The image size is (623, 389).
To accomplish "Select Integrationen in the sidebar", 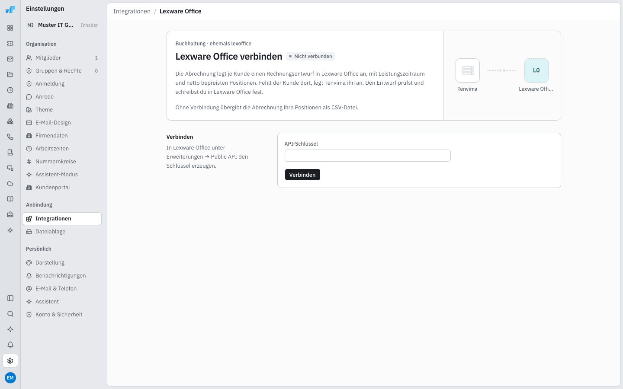I will click(x=62, y=219).
